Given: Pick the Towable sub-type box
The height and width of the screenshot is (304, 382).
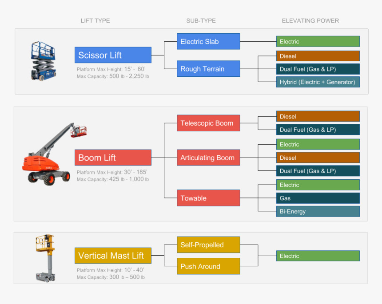Looking at the screenshot, I should (x=208, y=198).
